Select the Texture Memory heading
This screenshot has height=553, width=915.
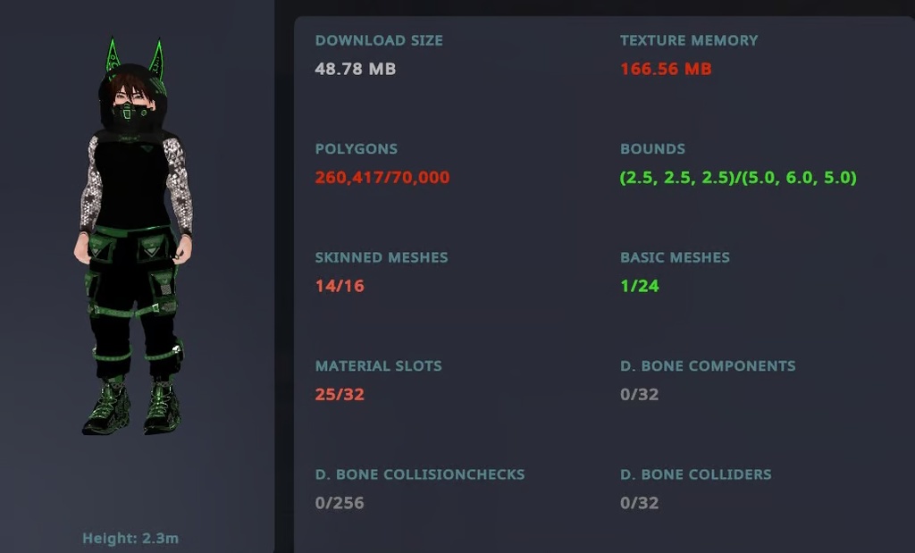pos(689,40)
